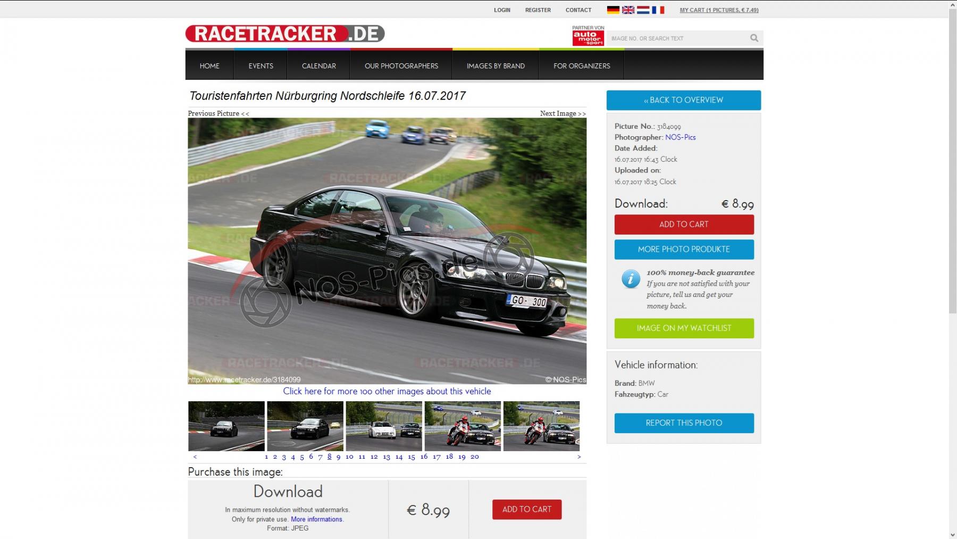Viewport: 957px width, 539px height.
Task: Pick the French flag language icon
Action: (658, 10)
